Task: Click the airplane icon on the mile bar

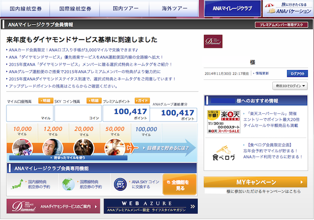Action: coord(132,148)
